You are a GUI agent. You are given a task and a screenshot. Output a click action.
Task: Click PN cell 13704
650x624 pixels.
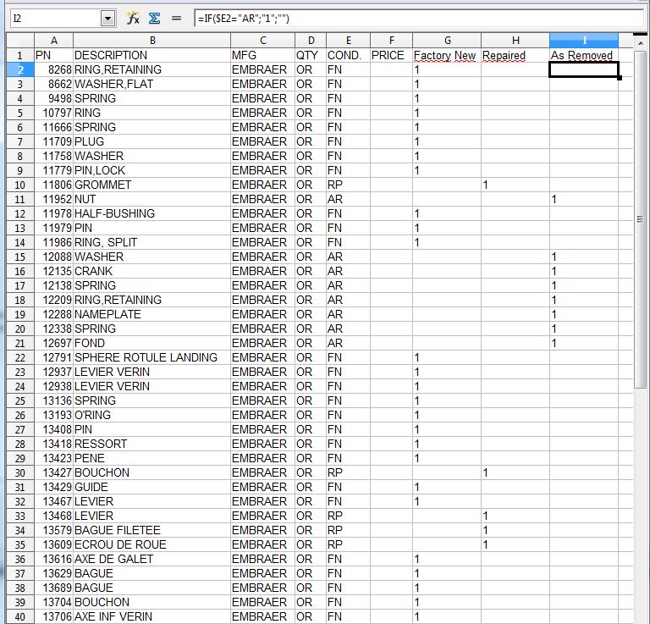pos(53,603)
